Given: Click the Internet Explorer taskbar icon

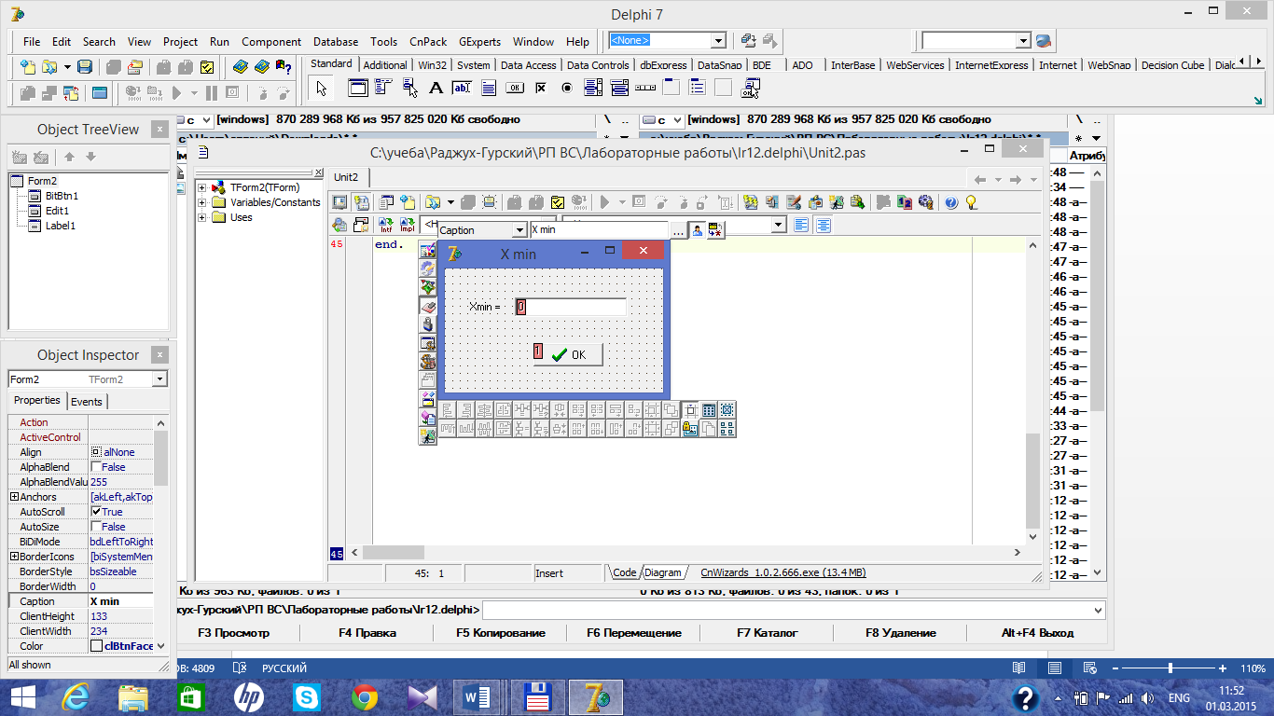Looking at the screenshot, I should 75,696.
